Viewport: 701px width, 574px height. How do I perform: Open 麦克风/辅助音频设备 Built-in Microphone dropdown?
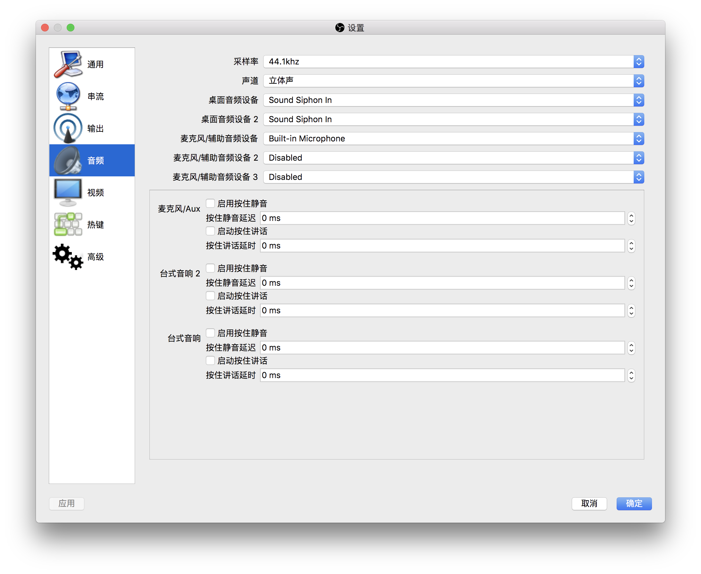(x=453, y=138)
